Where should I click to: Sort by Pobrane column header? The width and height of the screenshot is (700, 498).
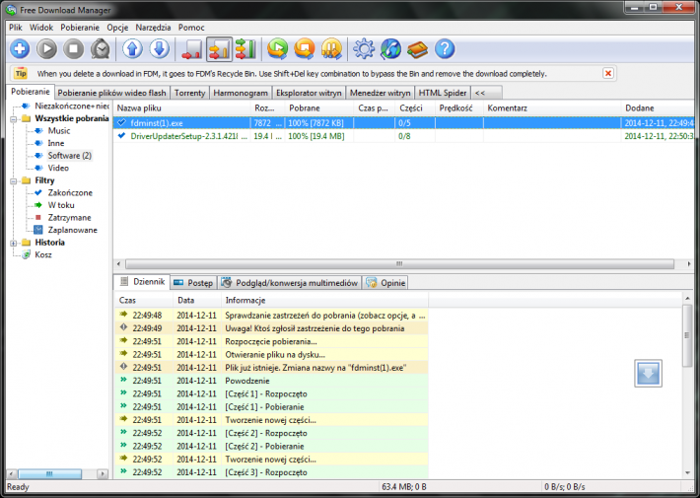[x=318, y=108]
